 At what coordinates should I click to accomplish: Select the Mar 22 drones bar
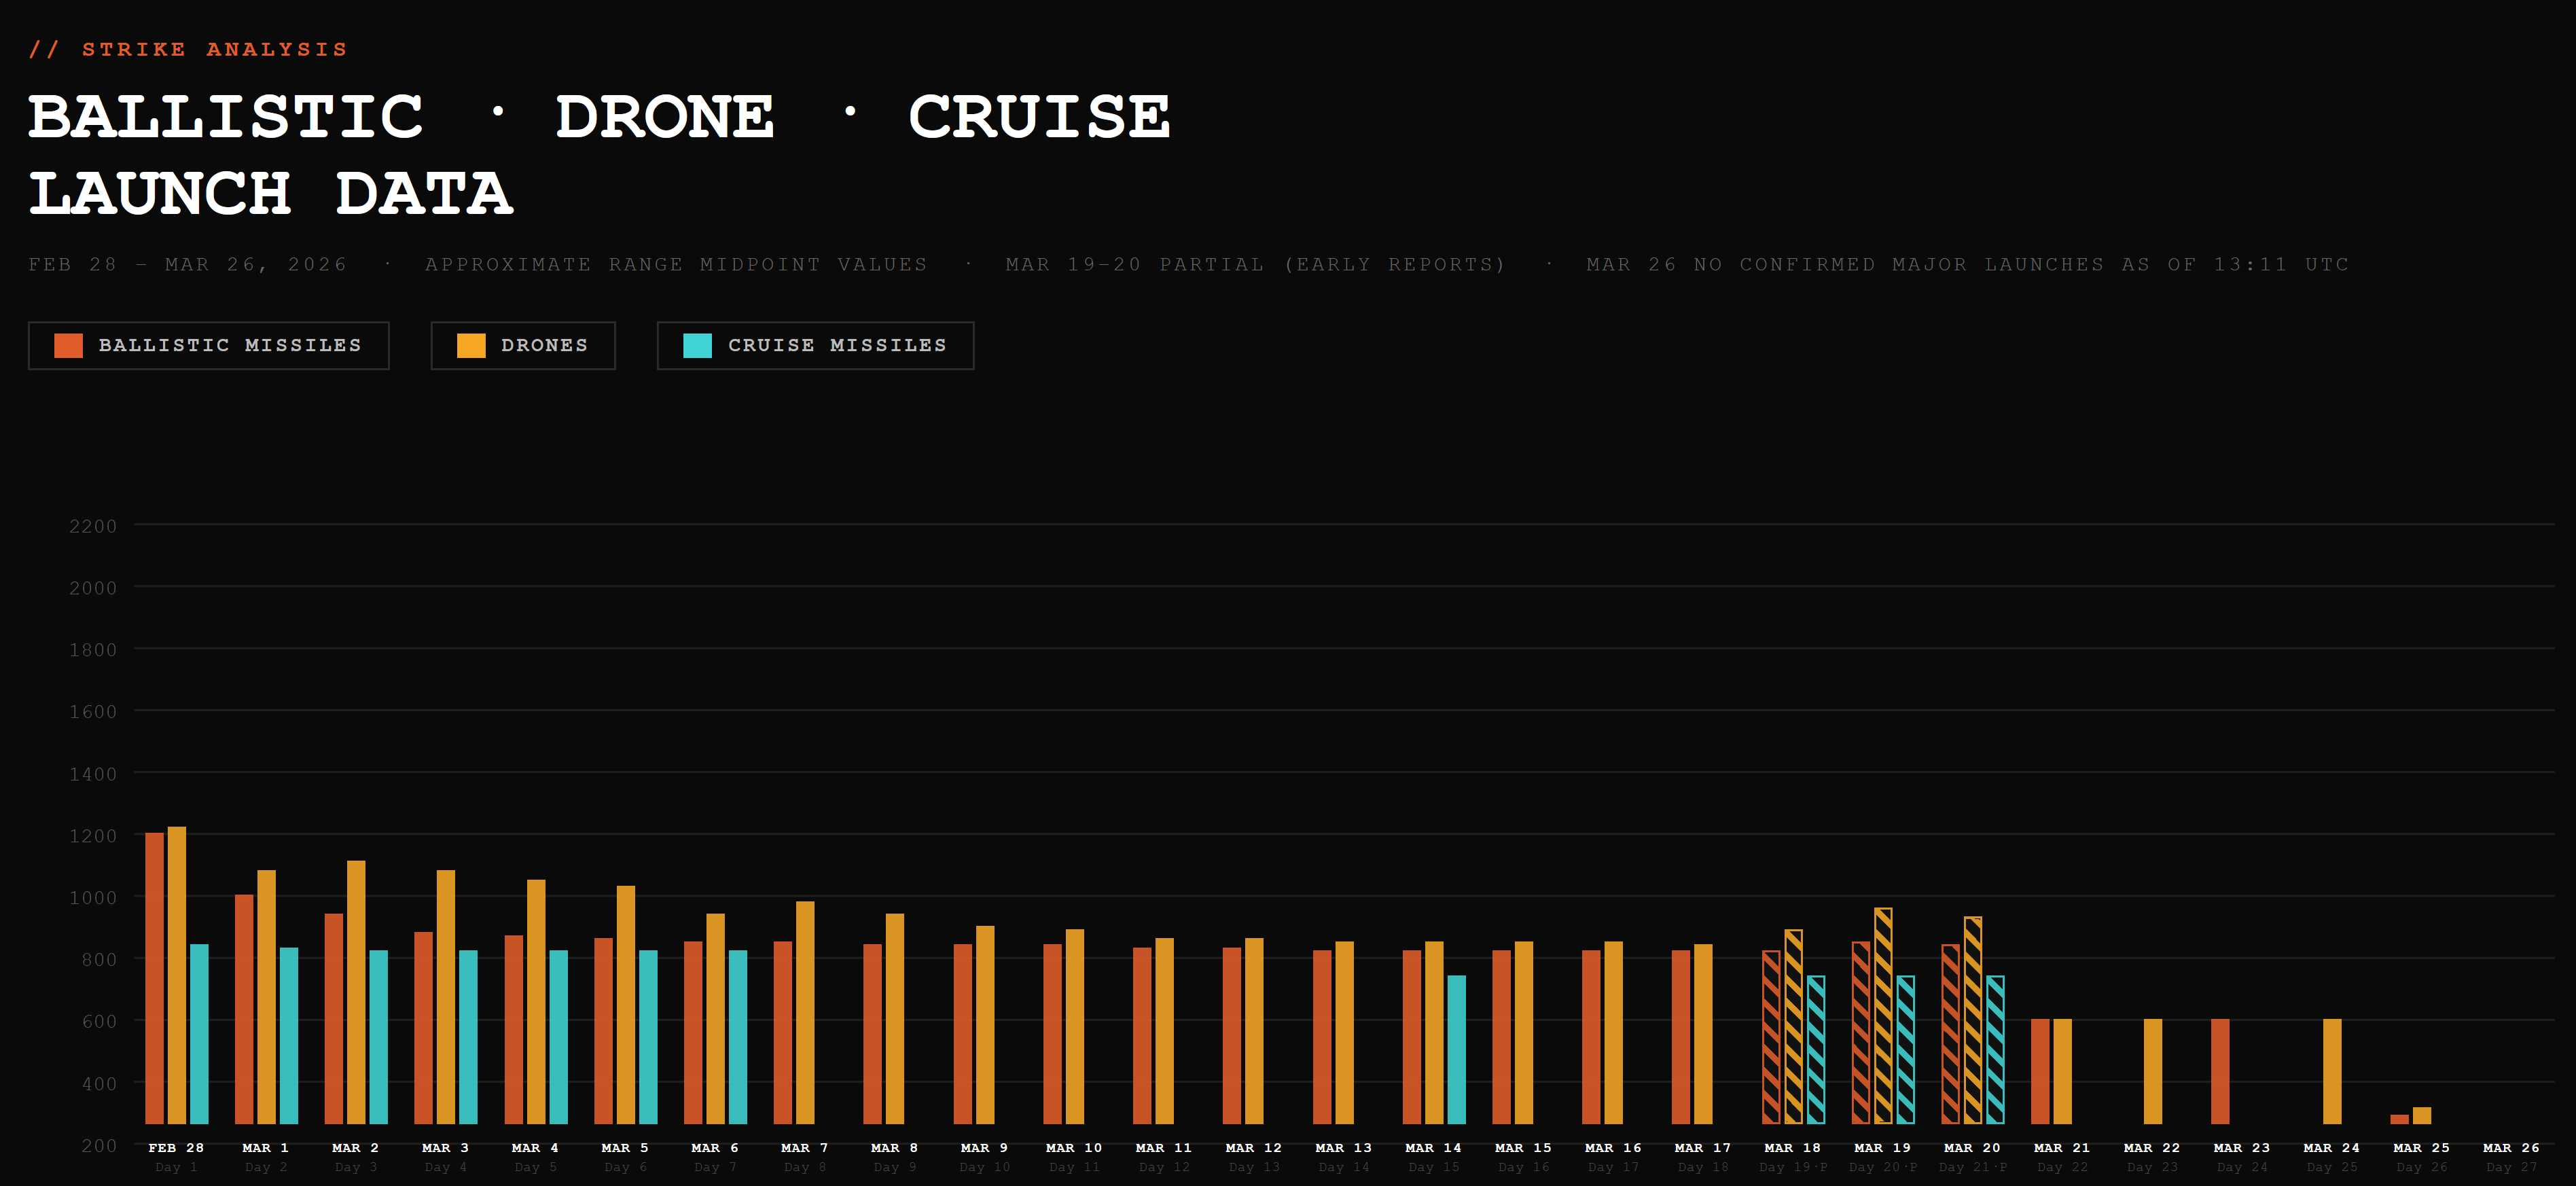tap(2153, 1071)
